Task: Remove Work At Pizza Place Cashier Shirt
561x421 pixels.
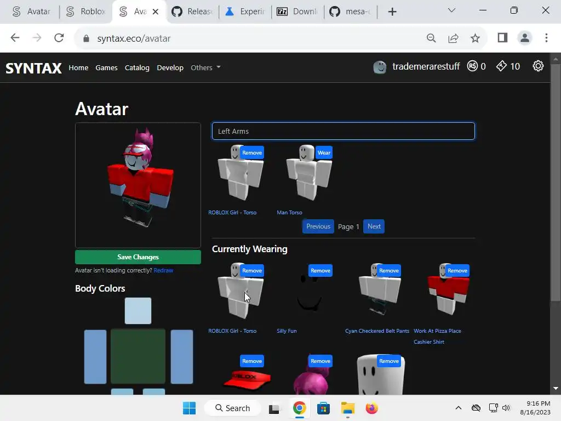Action: coord(457,270)
